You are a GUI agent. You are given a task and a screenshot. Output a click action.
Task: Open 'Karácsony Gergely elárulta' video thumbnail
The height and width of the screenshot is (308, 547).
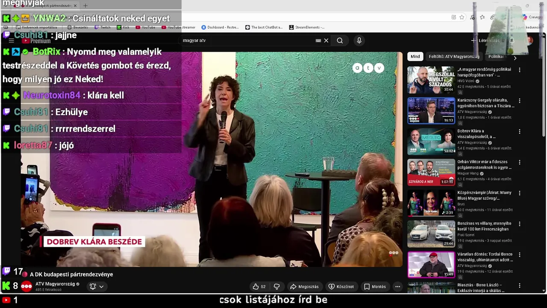click(x=431, y=111)
